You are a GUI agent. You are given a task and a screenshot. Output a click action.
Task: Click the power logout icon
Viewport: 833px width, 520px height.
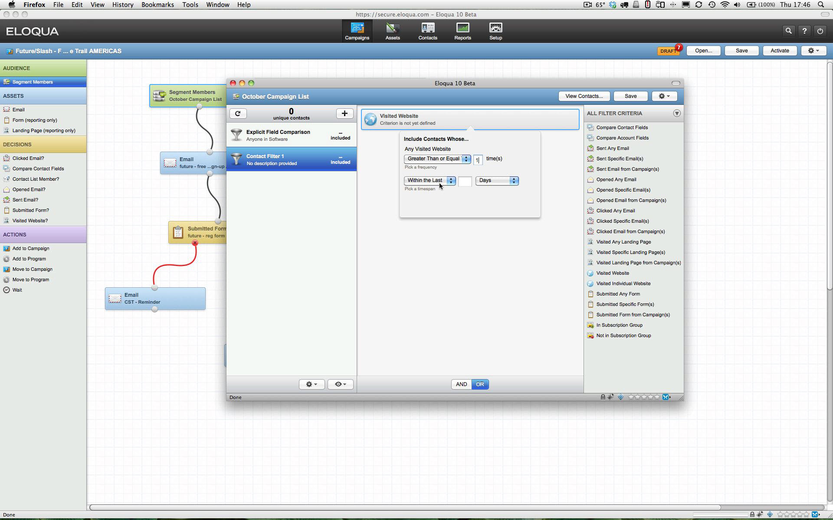tap(820, 31)
